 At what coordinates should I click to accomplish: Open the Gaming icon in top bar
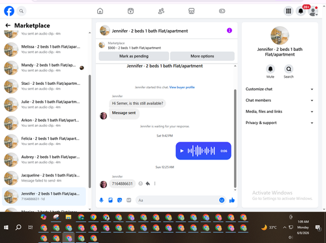click(222, 11)
